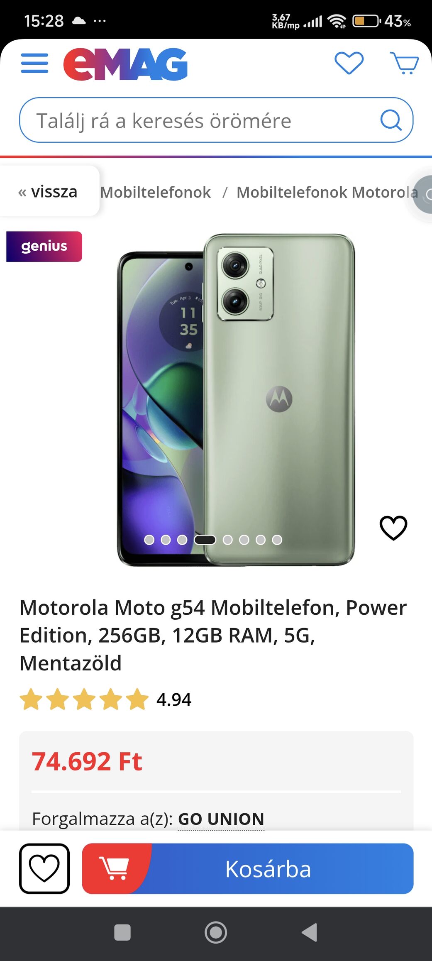The height and width of the screenshot is (961, 432).
Task: Open the shopping cart icon
Action: pyautogui.click(x=405, y=63)
